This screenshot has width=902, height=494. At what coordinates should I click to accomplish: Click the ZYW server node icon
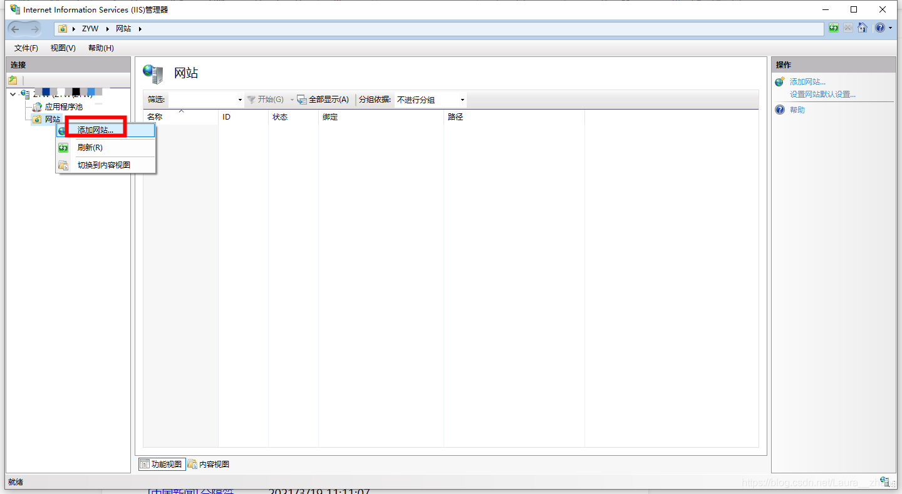coord(25,94)
